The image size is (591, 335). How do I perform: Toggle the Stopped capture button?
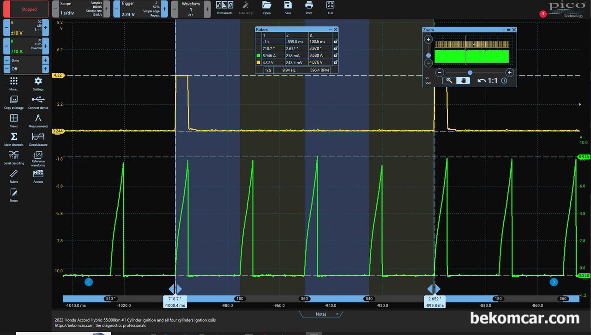pos(26,9)
